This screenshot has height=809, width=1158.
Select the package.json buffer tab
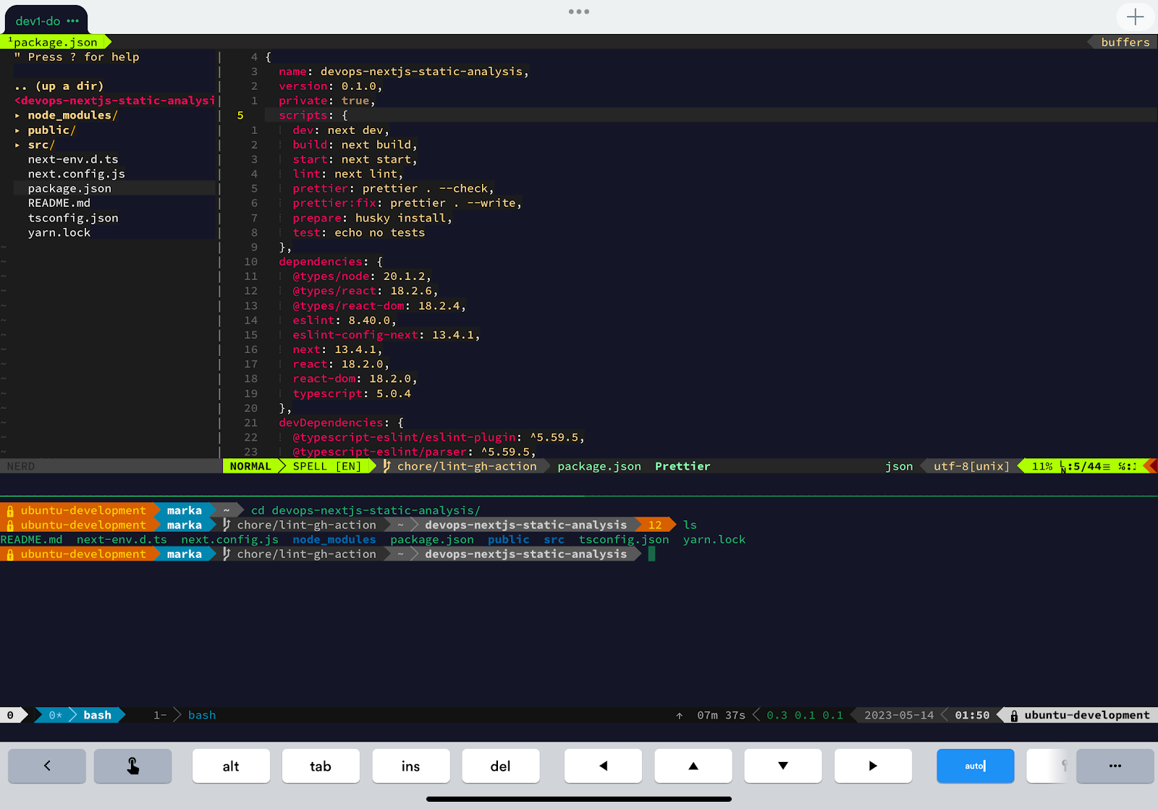(55, 42)
